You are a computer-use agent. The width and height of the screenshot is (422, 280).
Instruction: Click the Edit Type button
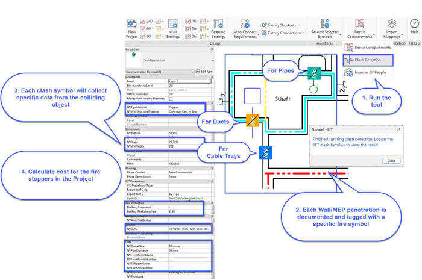[x=204, y=72]
